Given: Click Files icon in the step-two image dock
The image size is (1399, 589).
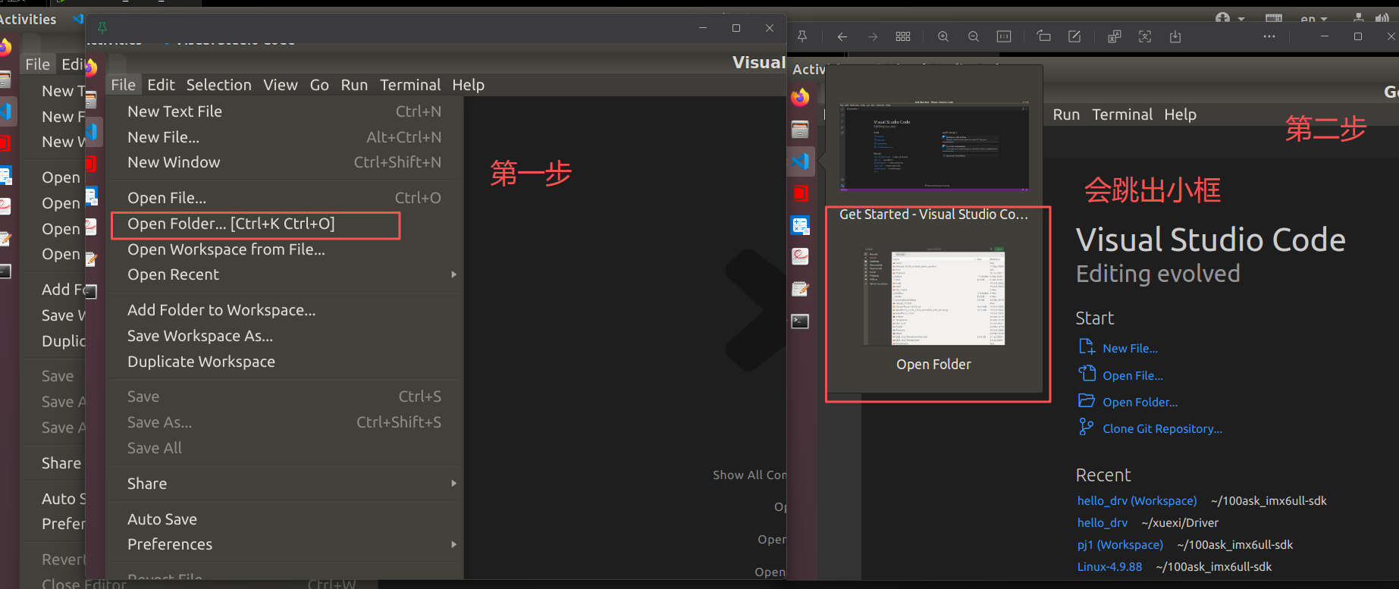Looking at the screenshot, I should click(x=800, y=130).
